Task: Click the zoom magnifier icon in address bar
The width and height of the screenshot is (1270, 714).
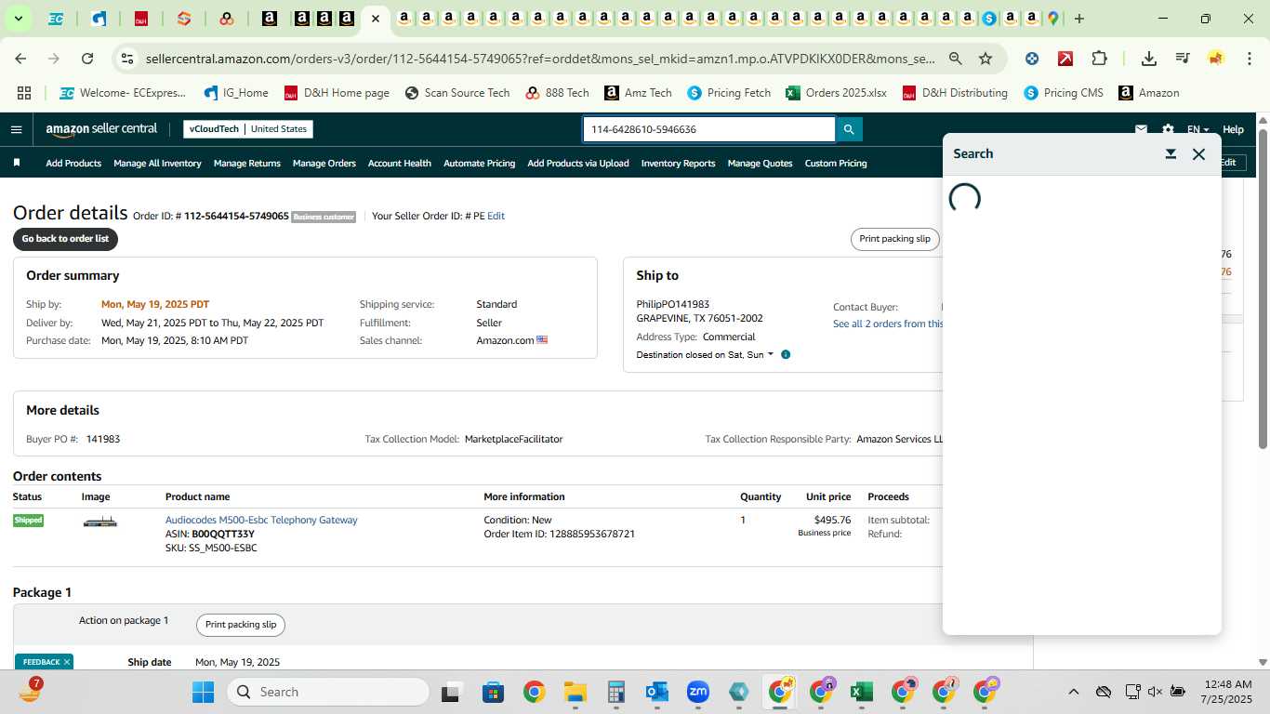Action: tap(956, 59)
